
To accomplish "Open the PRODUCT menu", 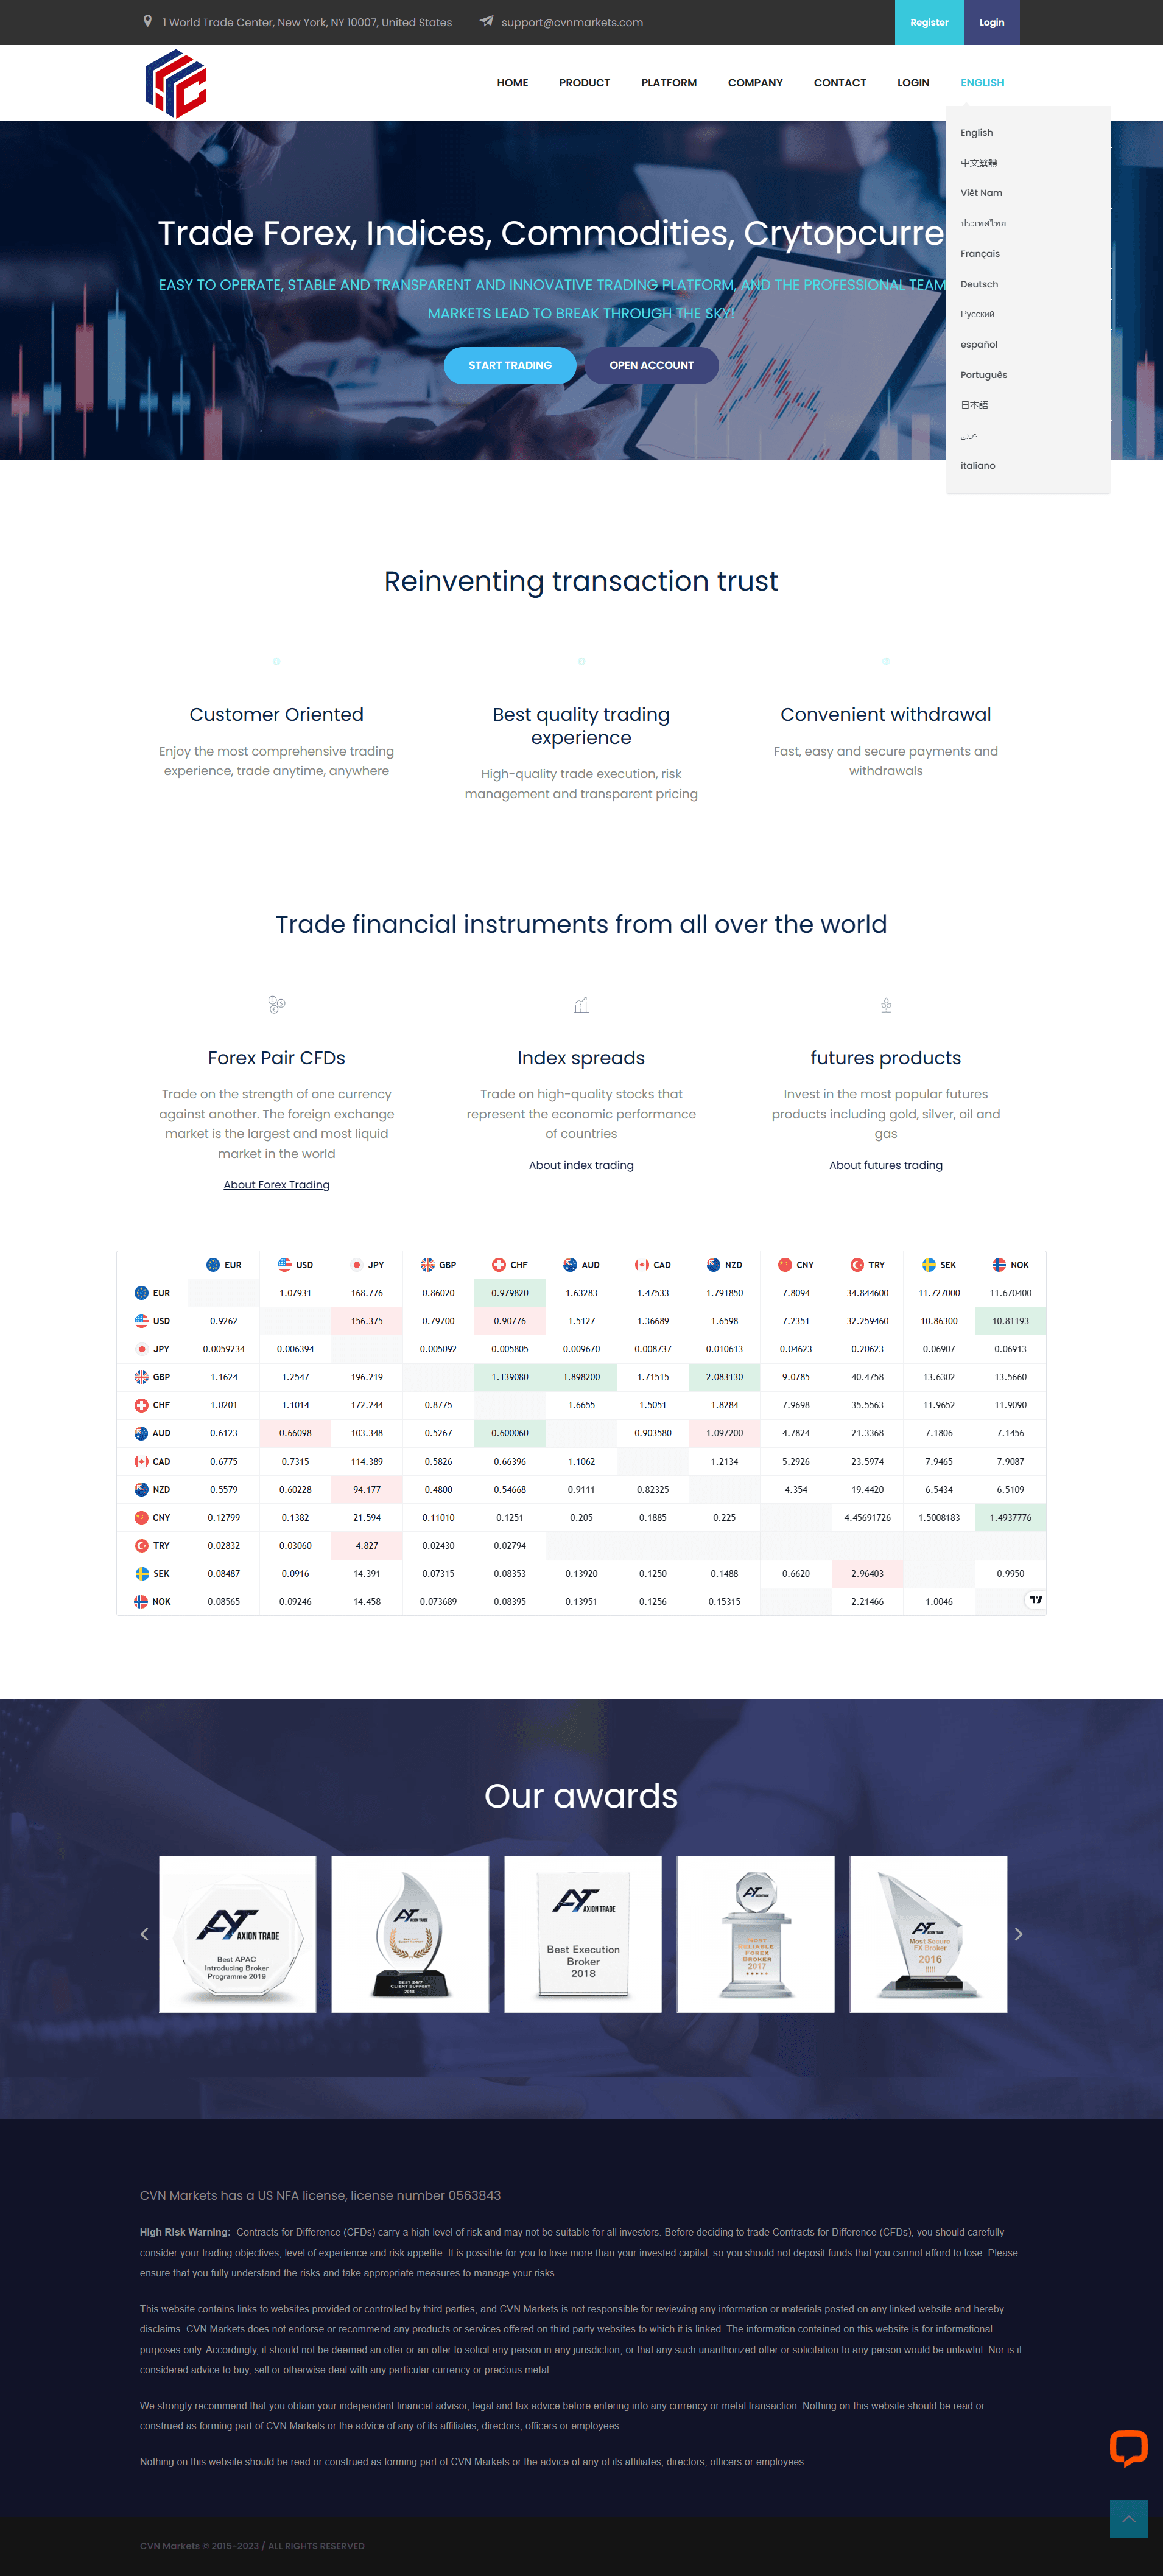I will 584,83.
